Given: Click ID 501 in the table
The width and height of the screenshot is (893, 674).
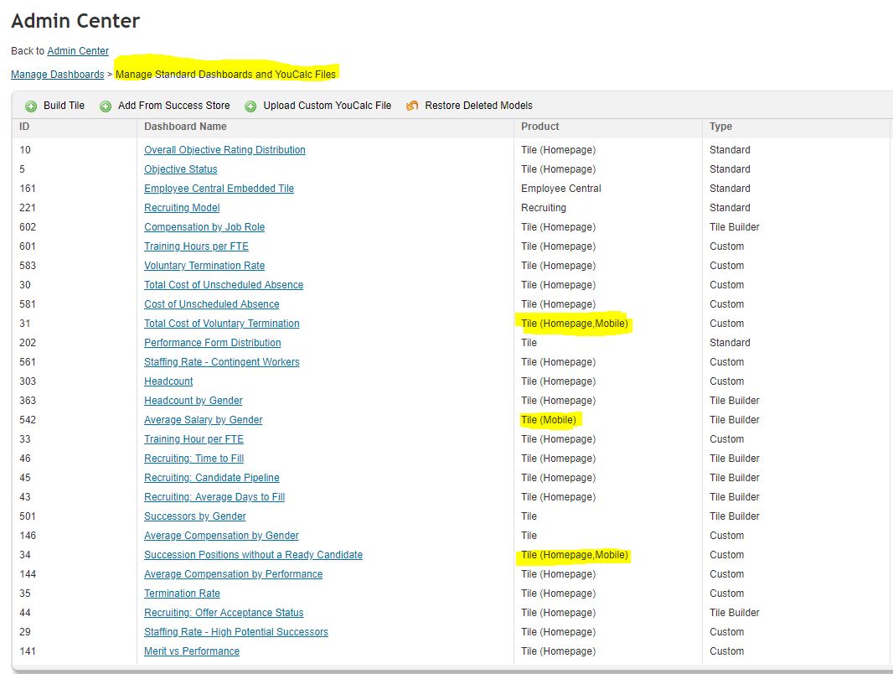Looking at the screenshot, I should (x=28, y=516).
